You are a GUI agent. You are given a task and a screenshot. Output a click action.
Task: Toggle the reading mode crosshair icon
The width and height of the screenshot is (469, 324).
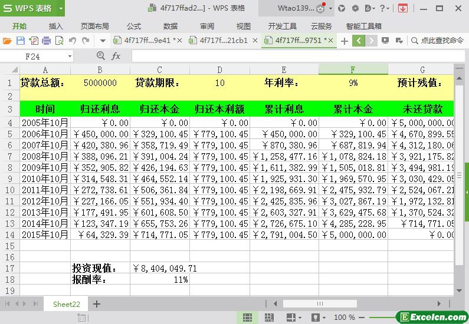291,318
